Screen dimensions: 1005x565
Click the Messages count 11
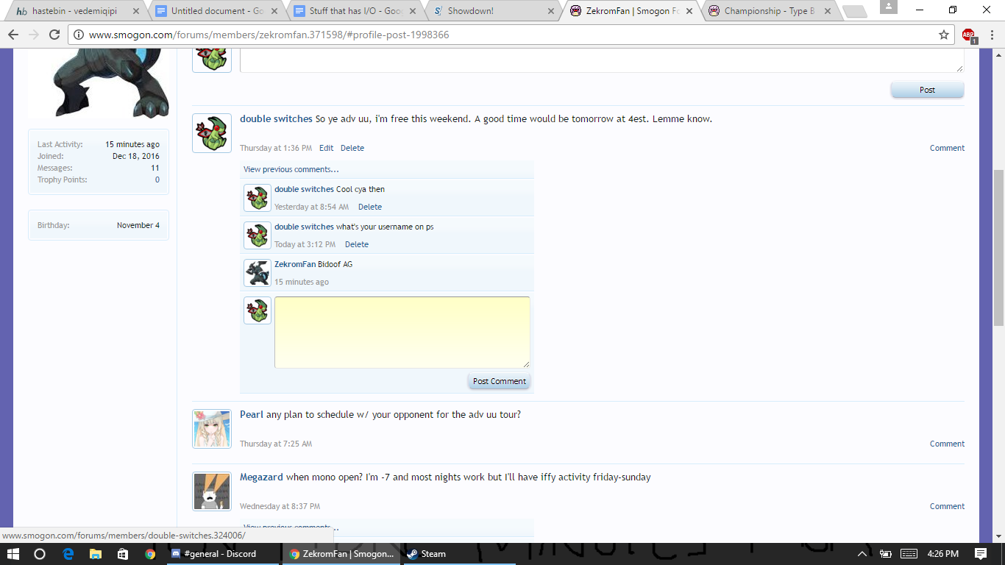click(155, 168)
